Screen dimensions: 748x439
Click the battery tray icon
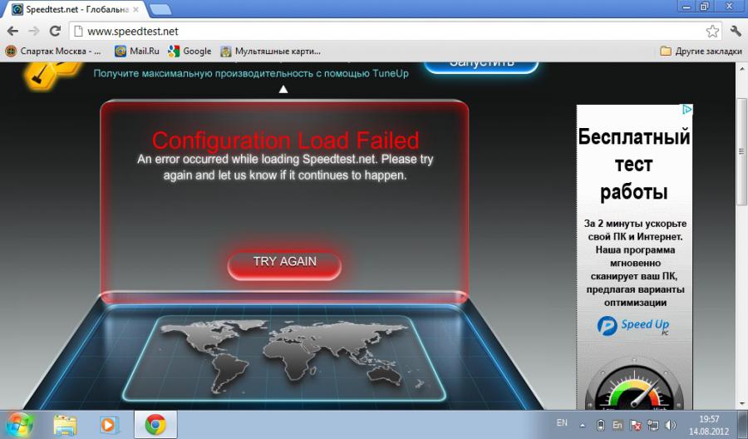[x=601, y=425]
